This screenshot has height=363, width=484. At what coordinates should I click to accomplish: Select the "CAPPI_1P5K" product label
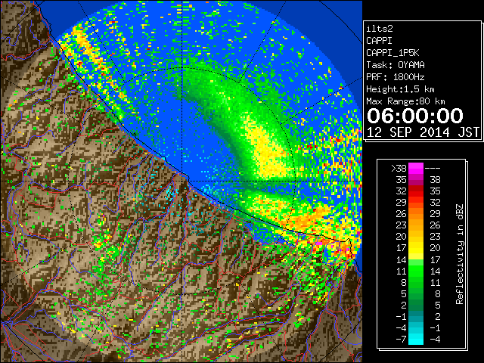392,53
